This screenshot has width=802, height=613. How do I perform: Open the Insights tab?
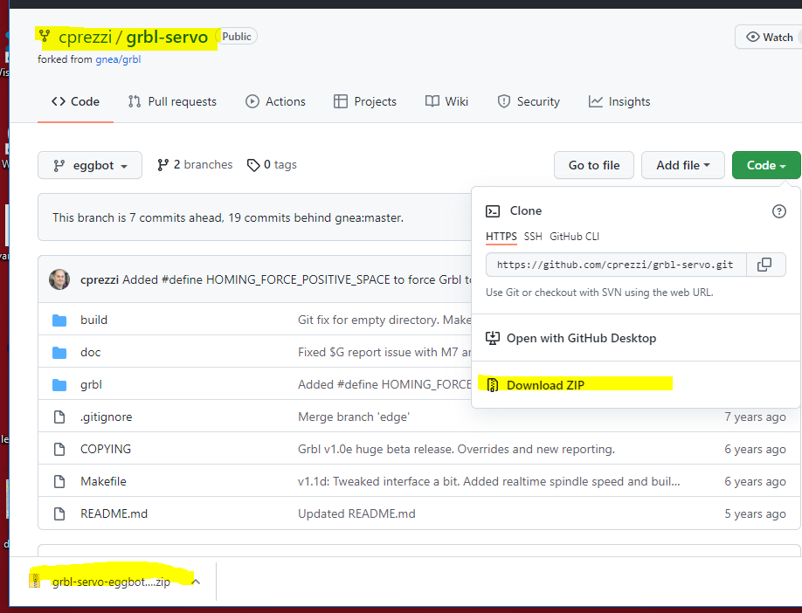pyautogui.click(x=619, y=101)
